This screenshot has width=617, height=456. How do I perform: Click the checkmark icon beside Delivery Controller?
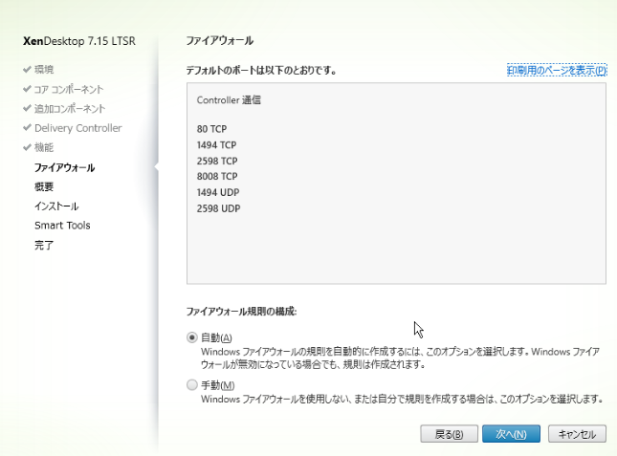(27, 127)
